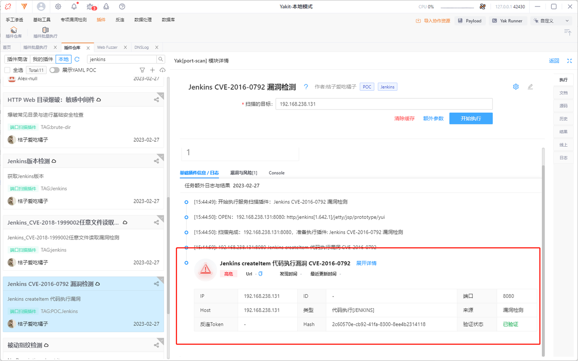Viewport: 578px width, 361px height.
Task: Click the rocket icon in the title bar
Action: point(107,7)
